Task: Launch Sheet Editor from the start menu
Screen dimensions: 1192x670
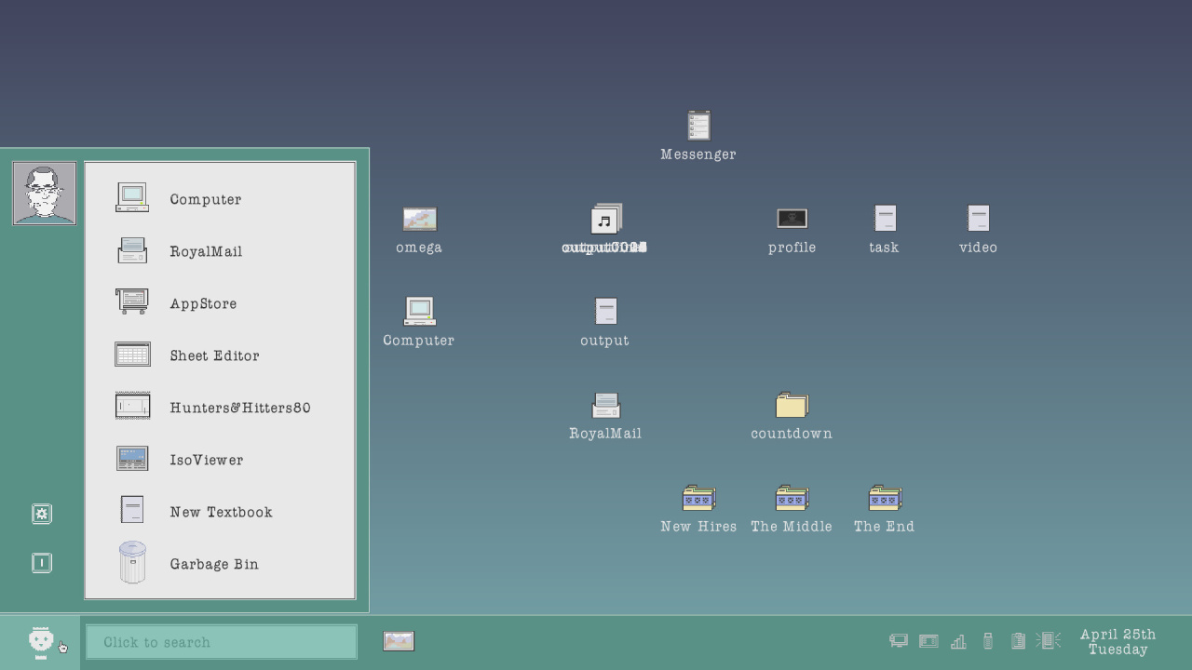Action: pos(214,355)
